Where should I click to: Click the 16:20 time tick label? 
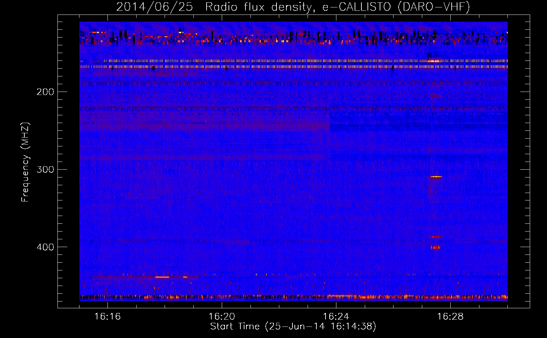(222, 317)
